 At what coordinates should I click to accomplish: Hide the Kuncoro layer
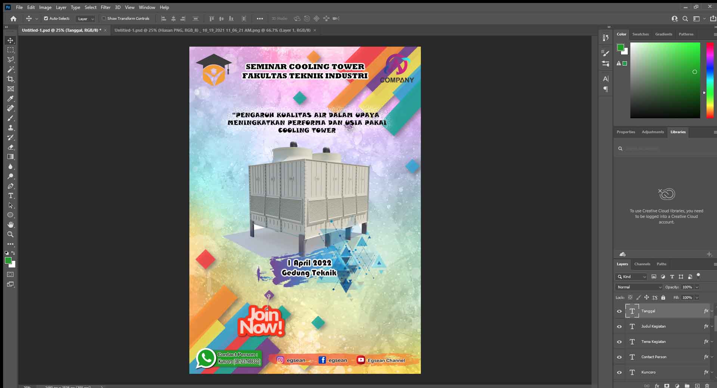619,372
